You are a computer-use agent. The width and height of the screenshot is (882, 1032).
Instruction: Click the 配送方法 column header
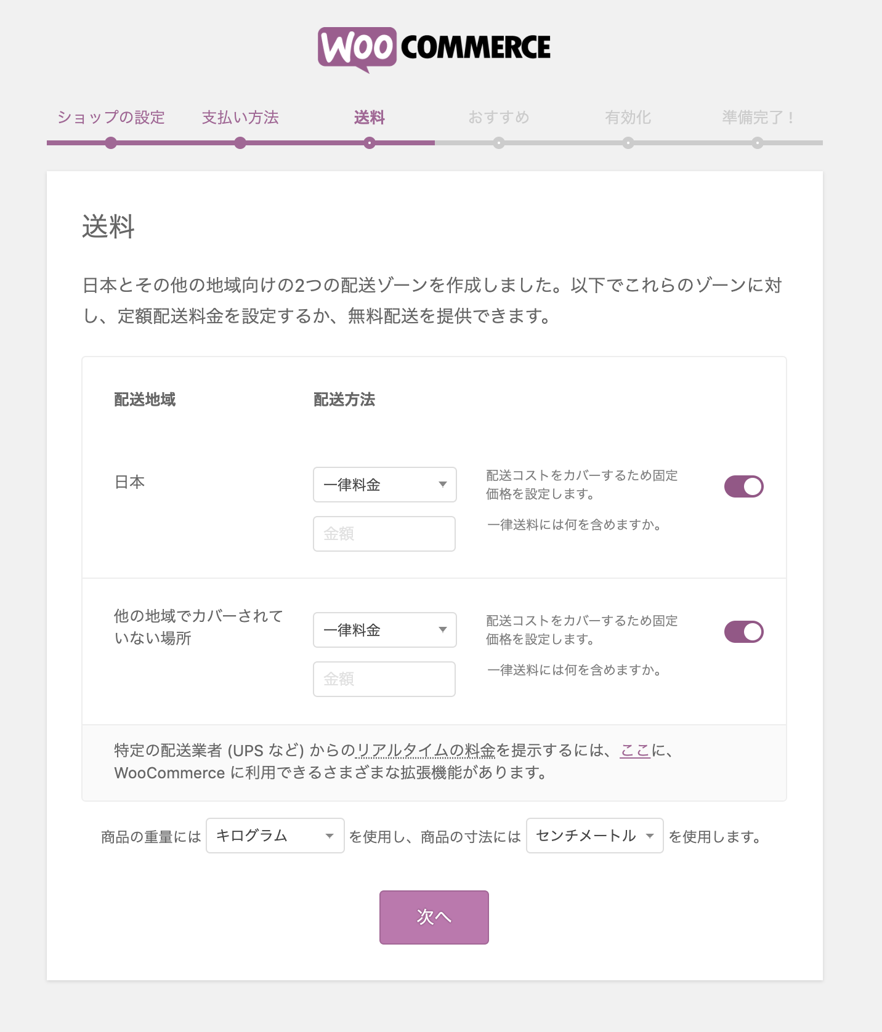point(344,400)
